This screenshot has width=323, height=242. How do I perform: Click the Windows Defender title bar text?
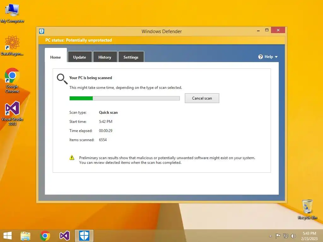[x=162, y=32]
